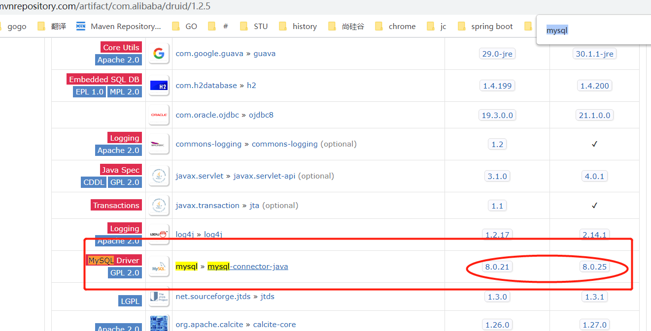Screen dimensions: 651x331
Task: Click the 8.0.25 version badge
Action: pyautogui.click(x=594, y=266)
